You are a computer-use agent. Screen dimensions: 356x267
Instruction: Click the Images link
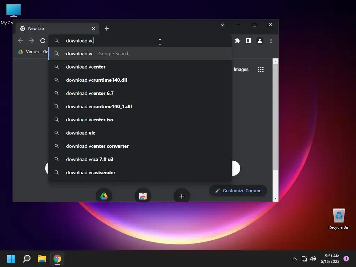241,70
